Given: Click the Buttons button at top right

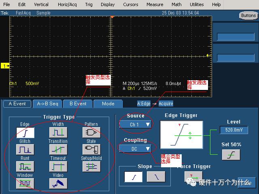Looking at the screenshot, I should pyautogui.click(x=248, y=15).
